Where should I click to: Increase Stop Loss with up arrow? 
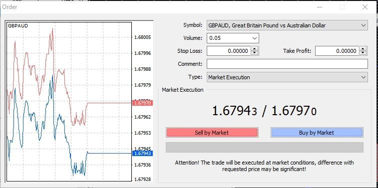coord(255,49)
